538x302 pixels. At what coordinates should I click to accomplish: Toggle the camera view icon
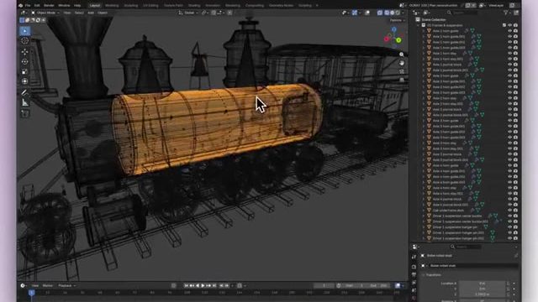point(402,71)
